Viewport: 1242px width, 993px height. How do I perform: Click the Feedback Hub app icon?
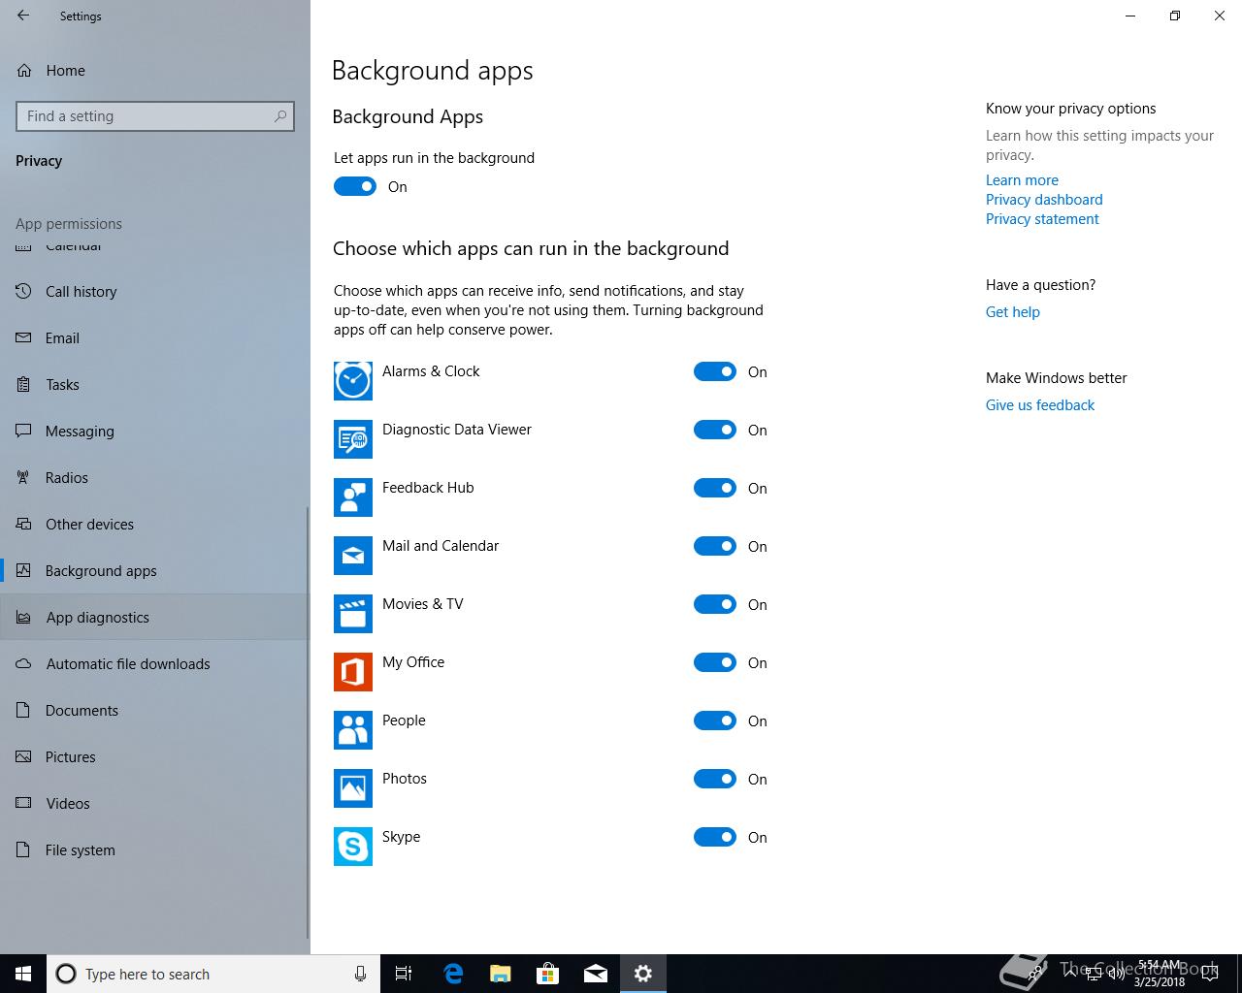353,497
